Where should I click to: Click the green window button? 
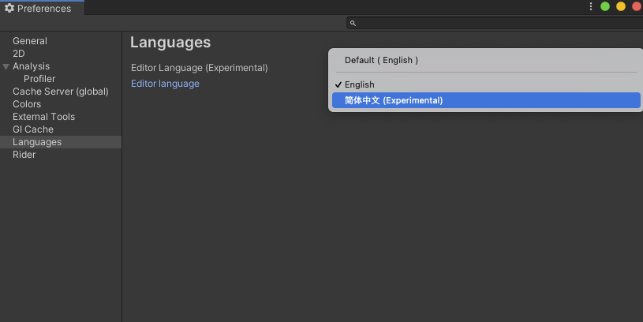coord(605,6)
